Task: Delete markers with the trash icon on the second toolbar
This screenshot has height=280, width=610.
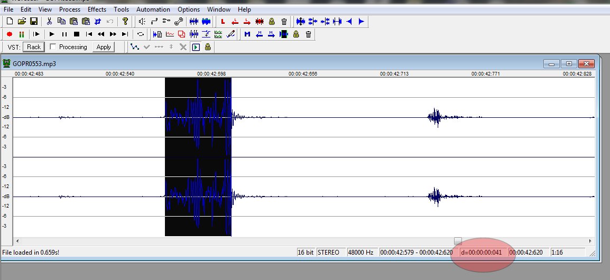Action: click(x=308, y=34)
